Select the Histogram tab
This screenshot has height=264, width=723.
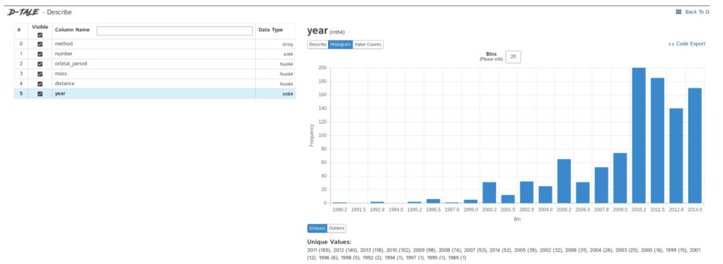[340, 45]
